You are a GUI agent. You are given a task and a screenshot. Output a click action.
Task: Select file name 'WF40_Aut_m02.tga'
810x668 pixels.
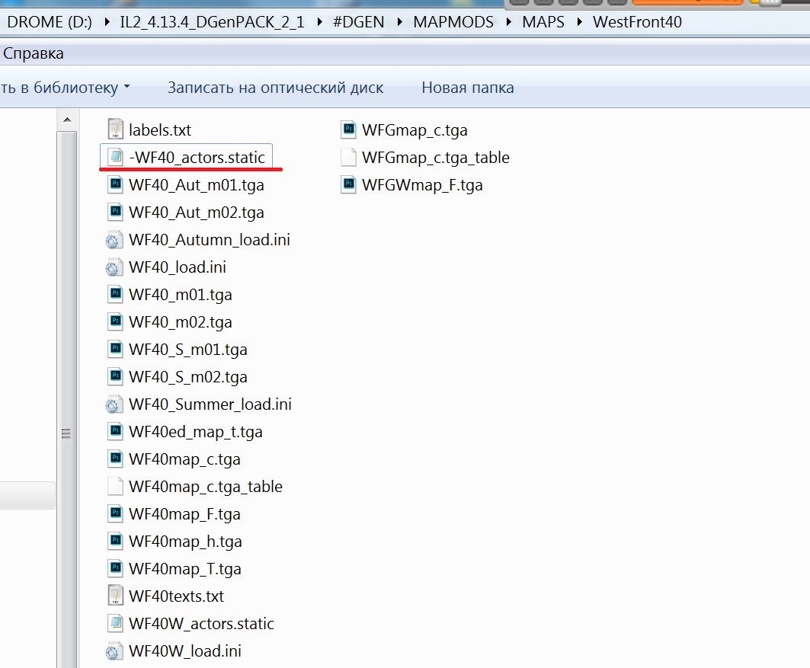(x=197, y=213)
